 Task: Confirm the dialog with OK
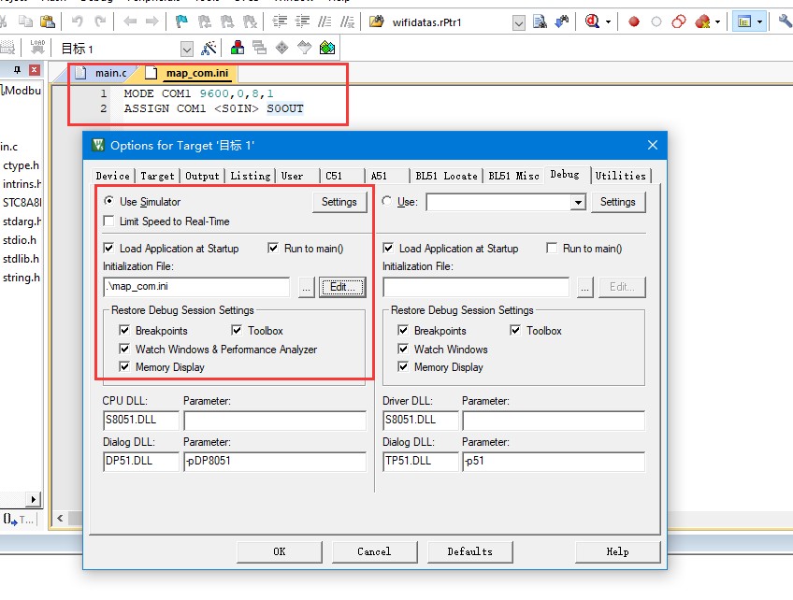pyautogui.click(x=280, y=551)
